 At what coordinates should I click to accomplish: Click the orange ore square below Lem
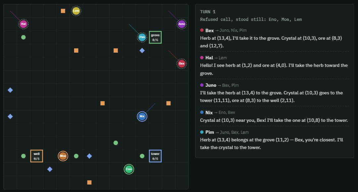pyautogui.click(x=76, y=50)
